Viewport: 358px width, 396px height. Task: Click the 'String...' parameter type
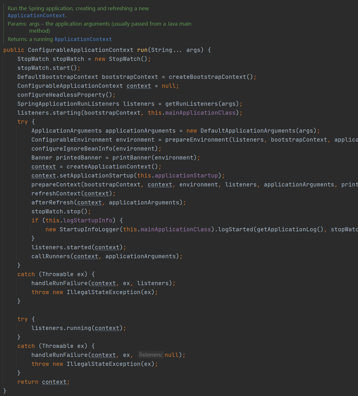[x=167, y=50]
